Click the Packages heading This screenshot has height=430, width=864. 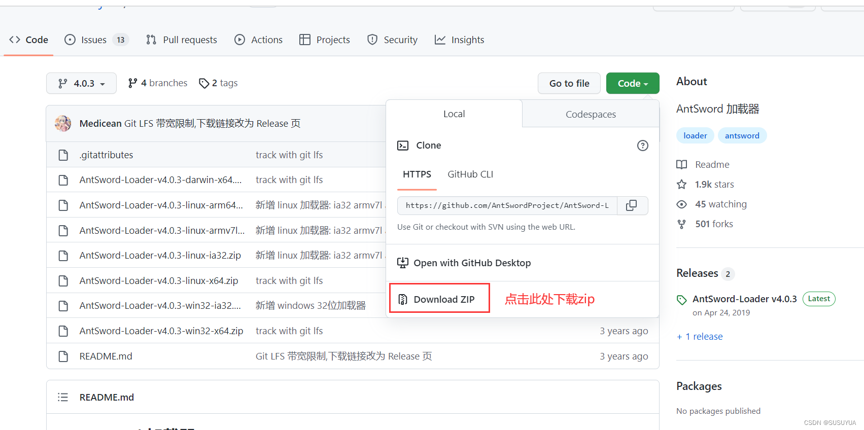click(x=699, y=386)
